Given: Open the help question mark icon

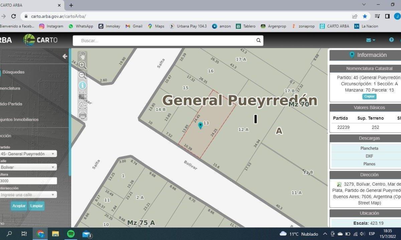Looking at the screenshot, I should click(x=391, y=40).
